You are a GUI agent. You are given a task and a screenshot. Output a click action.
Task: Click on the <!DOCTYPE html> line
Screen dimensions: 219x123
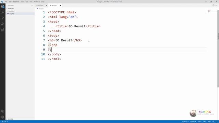tap(62, 12)
